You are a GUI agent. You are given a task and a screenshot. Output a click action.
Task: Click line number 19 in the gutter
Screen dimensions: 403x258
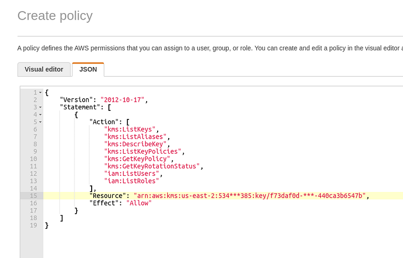pos(33,225)
